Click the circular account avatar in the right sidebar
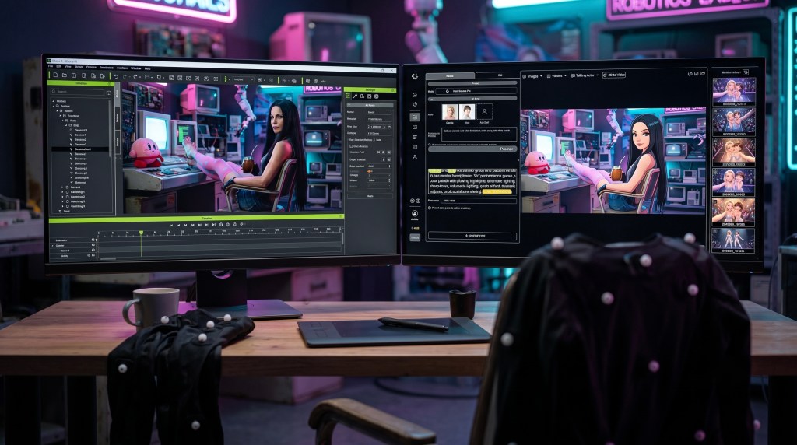797x445 pixels. tap(415, 213)
